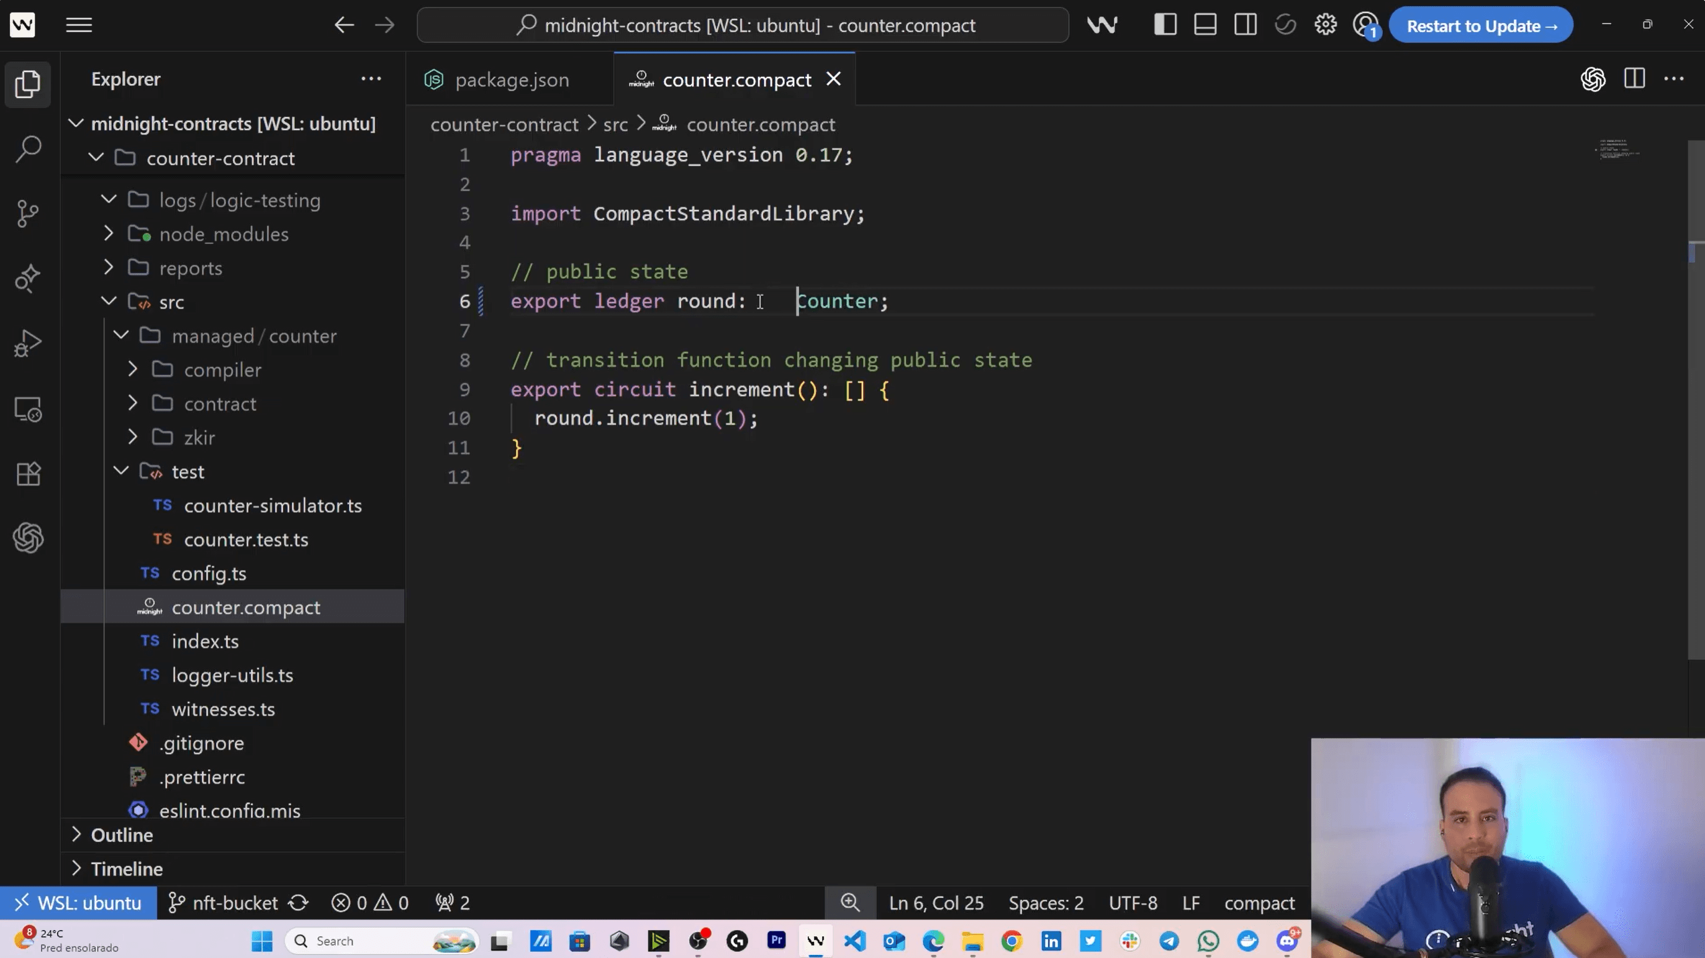The width and height of the screenshot is (1705, 958).
Task: Expand node_modules folder
Action: click(x=109, y=233)
